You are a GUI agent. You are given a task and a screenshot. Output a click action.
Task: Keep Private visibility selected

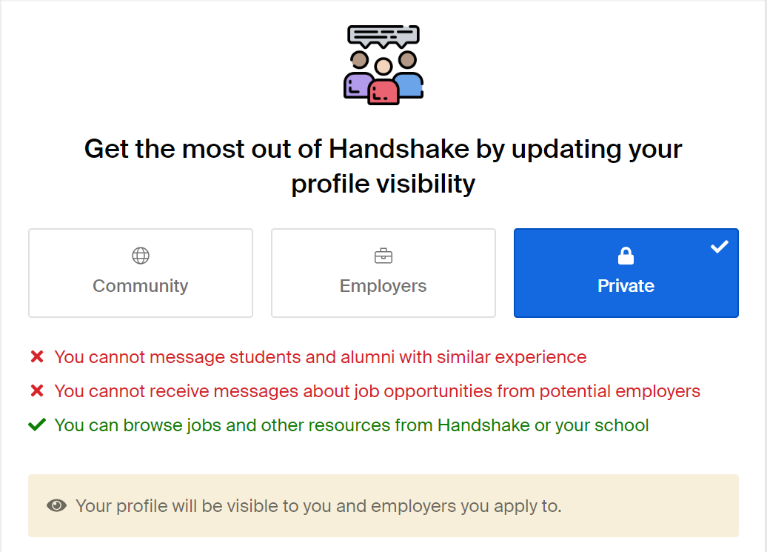coord(626,273)
